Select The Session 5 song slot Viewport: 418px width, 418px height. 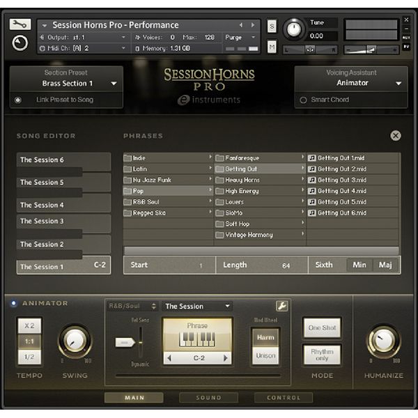click(63, 183)
